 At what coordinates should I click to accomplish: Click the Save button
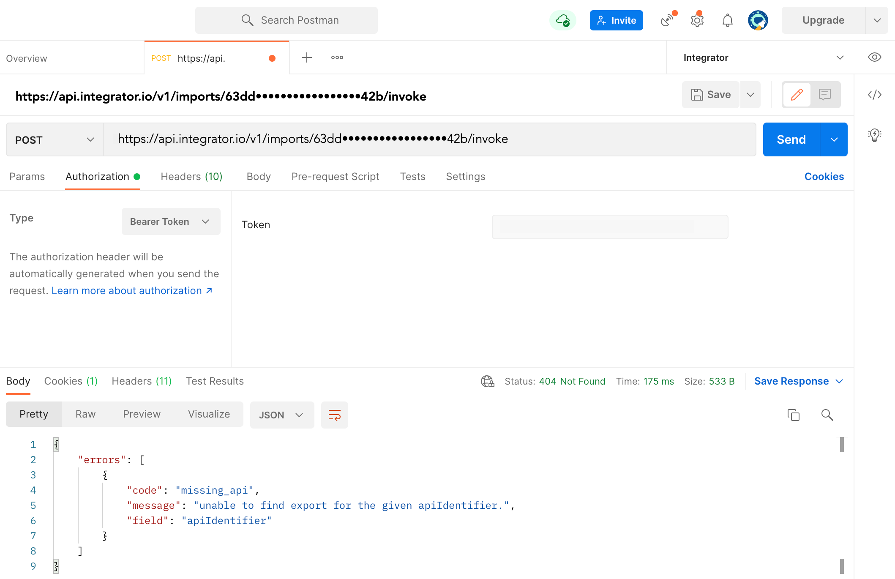(x=711, y=95)
